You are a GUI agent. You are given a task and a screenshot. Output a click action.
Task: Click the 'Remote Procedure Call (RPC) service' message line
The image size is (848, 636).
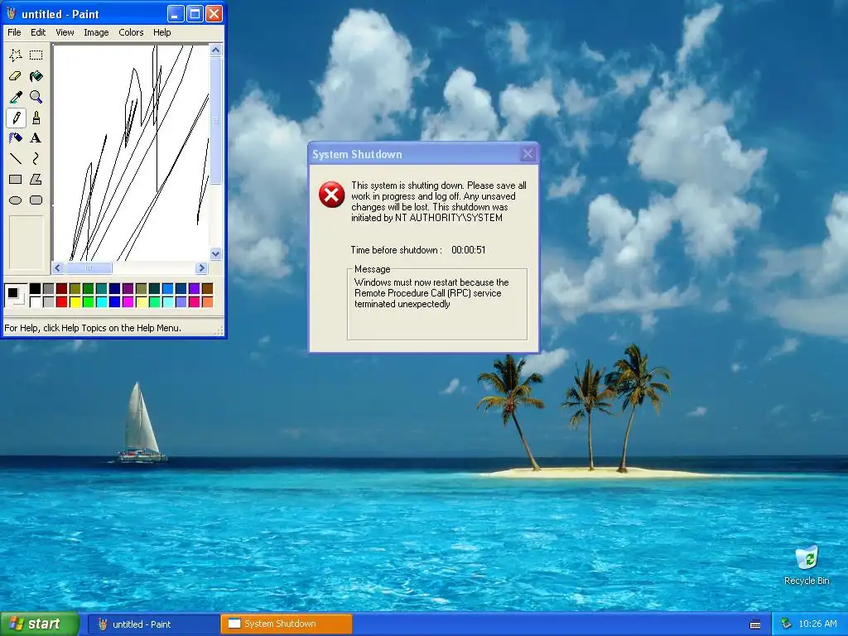pyautogui.click(x=428, y=293)
